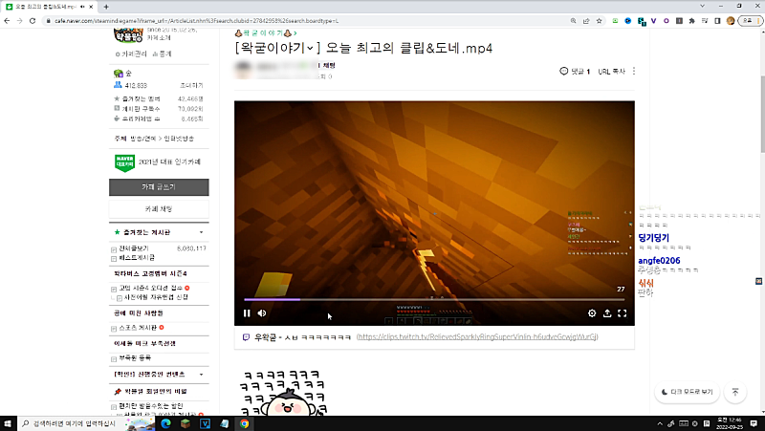Open the 전체글보기 board

tap(134, 248)
